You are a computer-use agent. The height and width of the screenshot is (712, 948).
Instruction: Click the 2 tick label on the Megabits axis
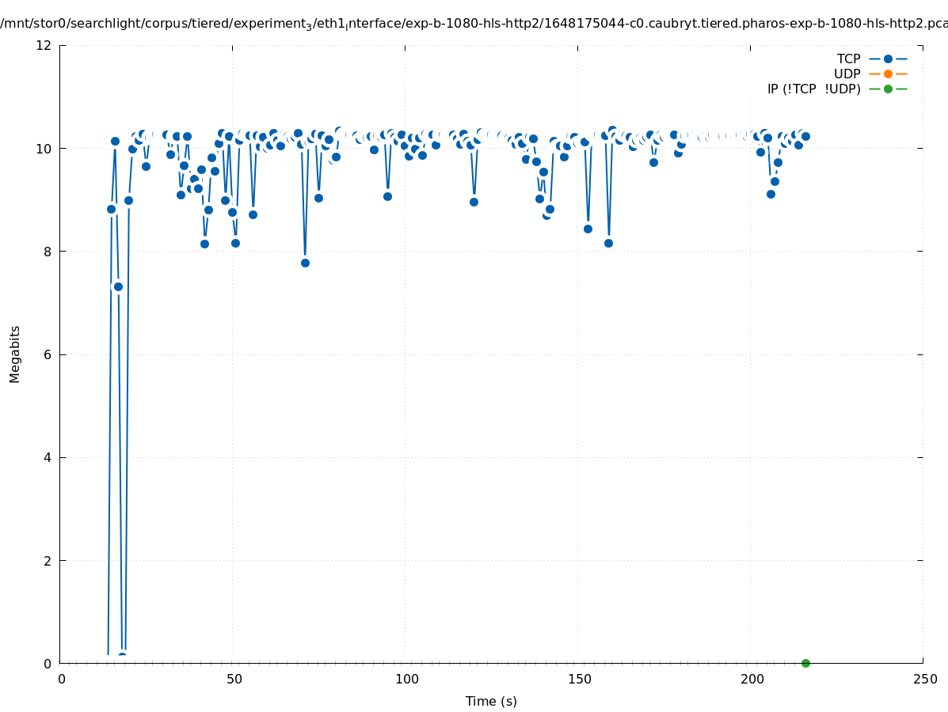pos(48,560)
